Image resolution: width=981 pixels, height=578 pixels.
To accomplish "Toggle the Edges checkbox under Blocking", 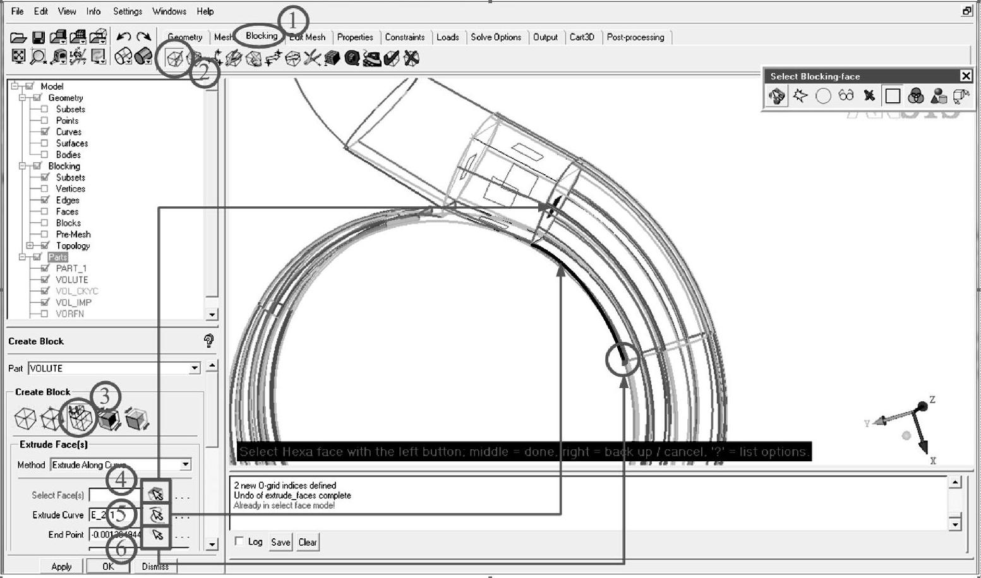I will [x=45, y=200].
